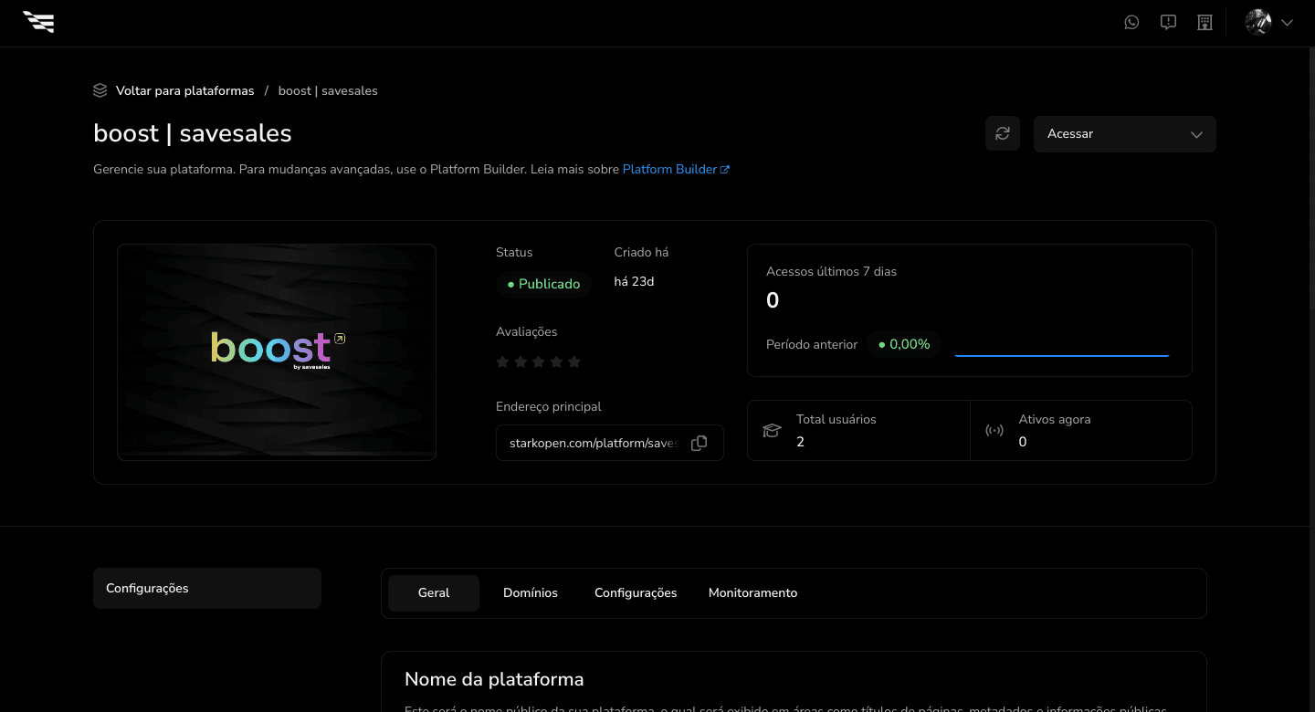Click the boost | savesales page title
Viewport: 1315px width, 712px height.
click(x=193, y=133)
